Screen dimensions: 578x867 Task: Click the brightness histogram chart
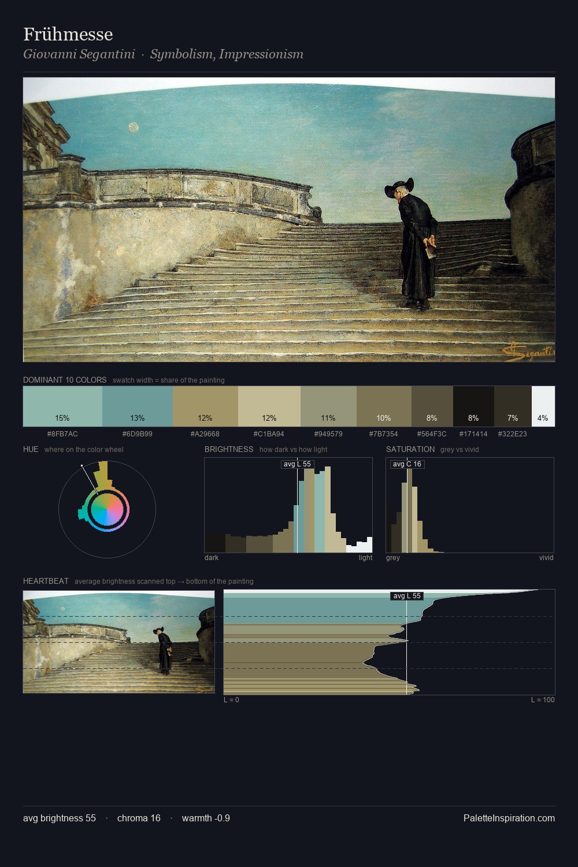(288, 505)
